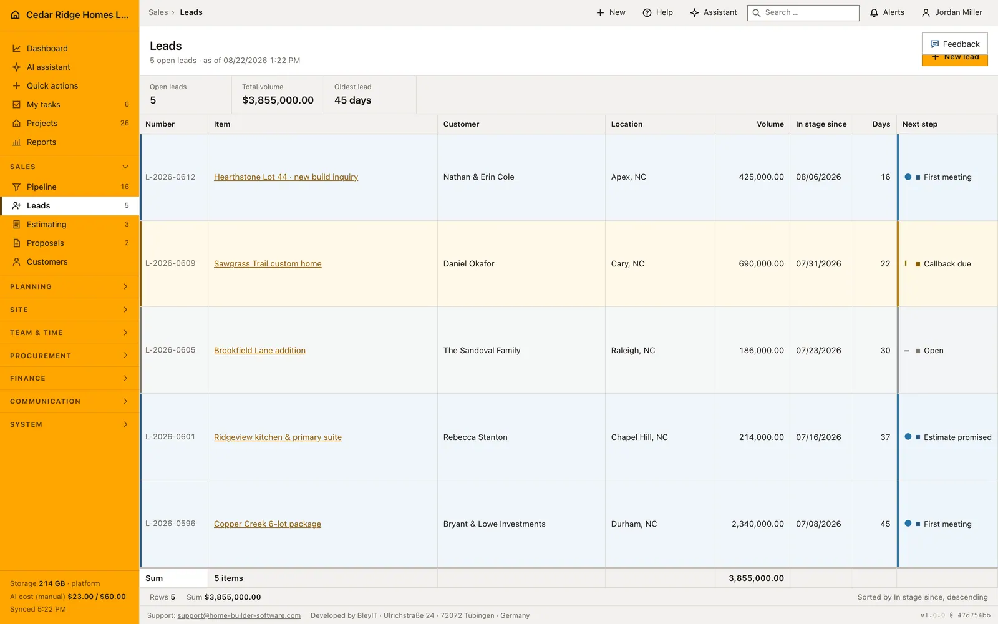Click the plus icon next to New in top bar
This screenshot has height=624, width=998.
tap(600, 12)
